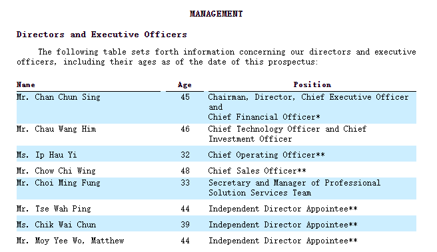Select the name Mr. Tse Wah Ping
The width and height of the screenshot is (437, 252).
point(54,209)
